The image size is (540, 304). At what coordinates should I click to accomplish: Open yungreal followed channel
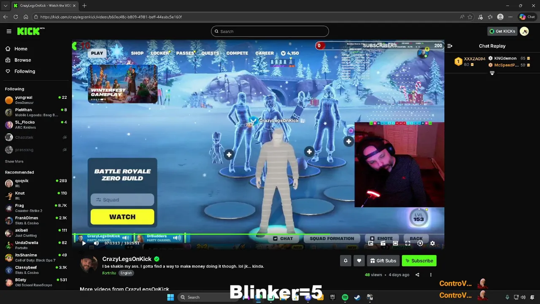(36, 100)
